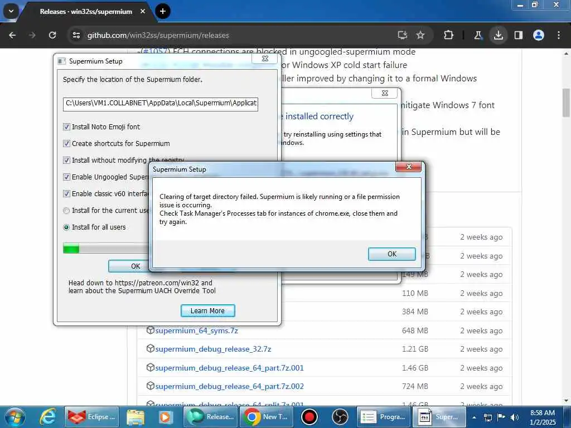
Task: Click the install app icon in address bar
Action: pos(403,35)
